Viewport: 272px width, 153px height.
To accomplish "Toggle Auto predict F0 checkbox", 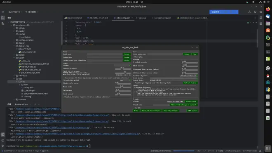I will click(96, 78).
